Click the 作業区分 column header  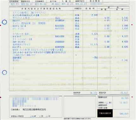[78, 9]
